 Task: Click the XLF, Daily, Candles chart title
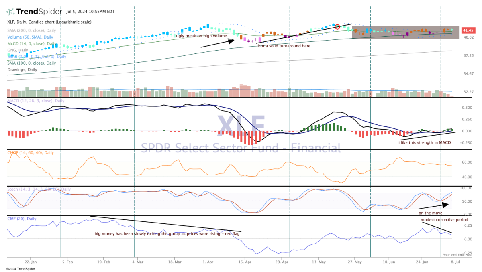pyautogui.click(x=49, y=22)
